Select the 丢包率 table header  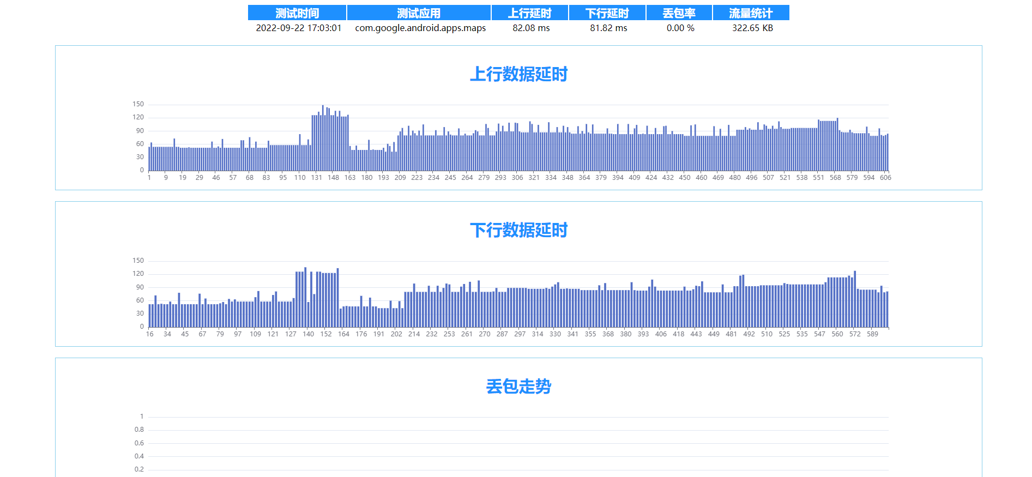[679, 13]
